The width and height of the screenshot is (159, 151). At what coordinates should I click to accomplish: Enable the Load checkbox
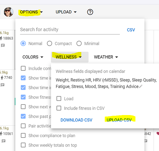59,98
